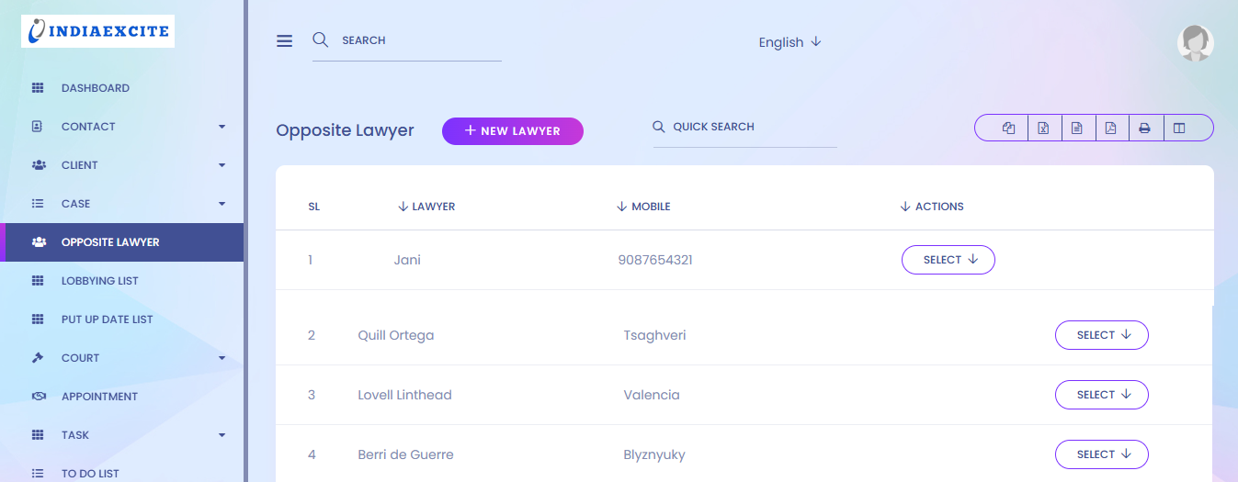Navigate to Appointment in sidebar
1238x482 pixels.
99,397
